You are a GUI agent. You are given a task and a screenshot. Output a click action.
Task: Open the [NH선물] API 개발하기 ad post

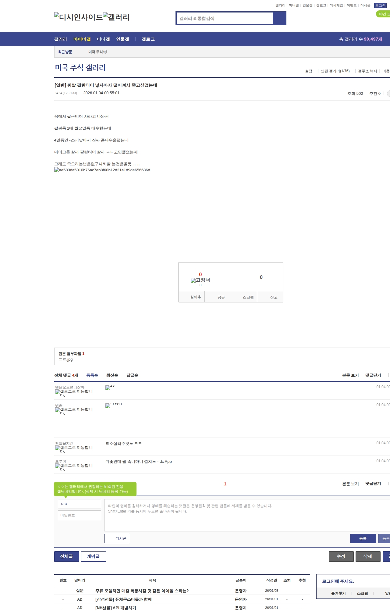(116, 608)
